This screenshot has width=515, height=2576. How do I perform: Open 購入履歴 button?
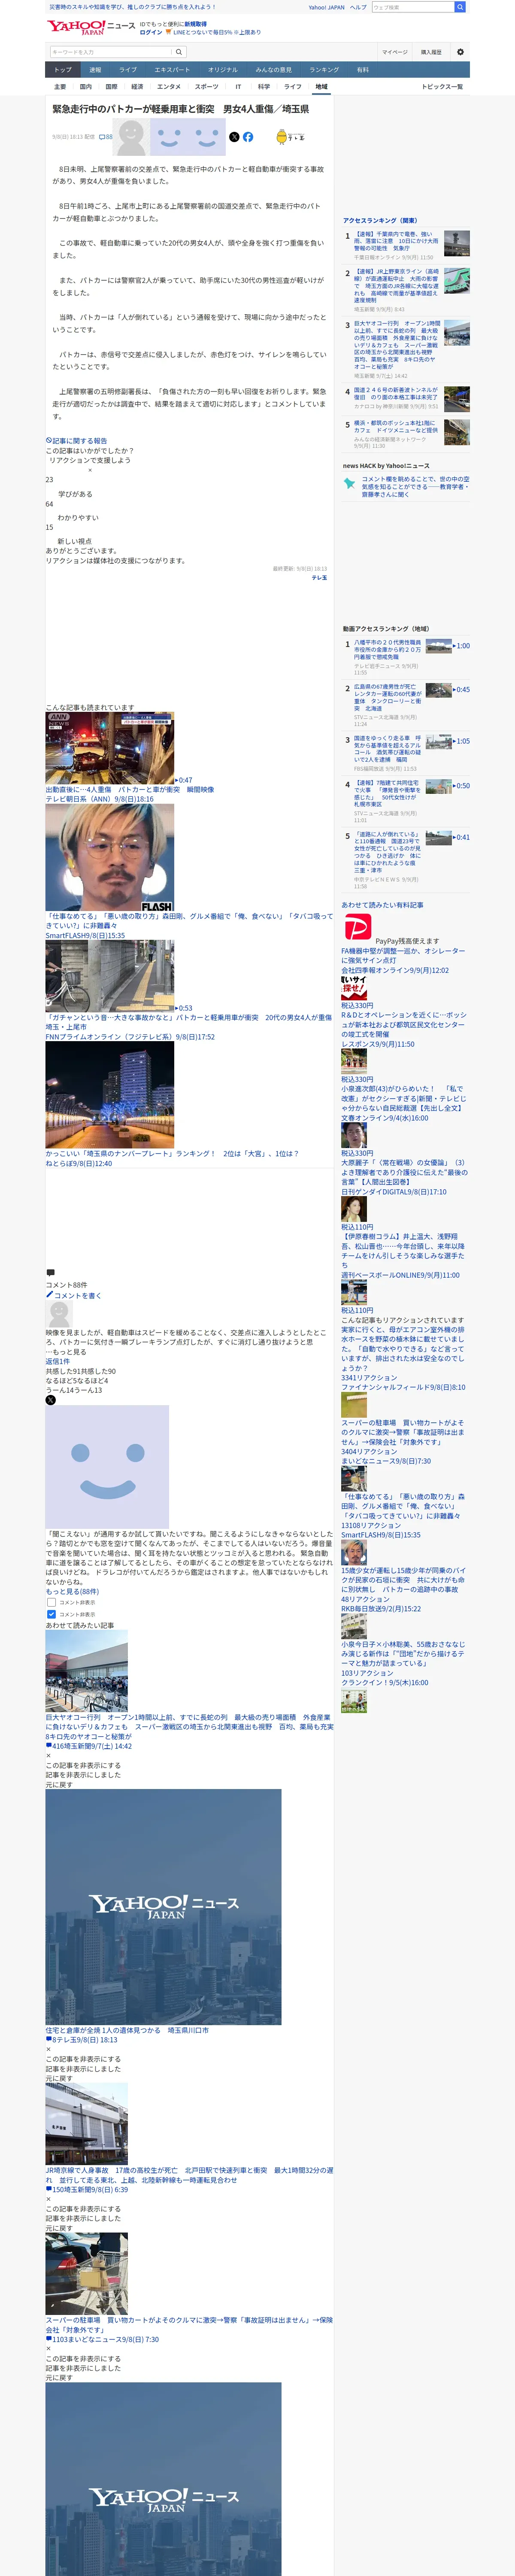point(431,52)
